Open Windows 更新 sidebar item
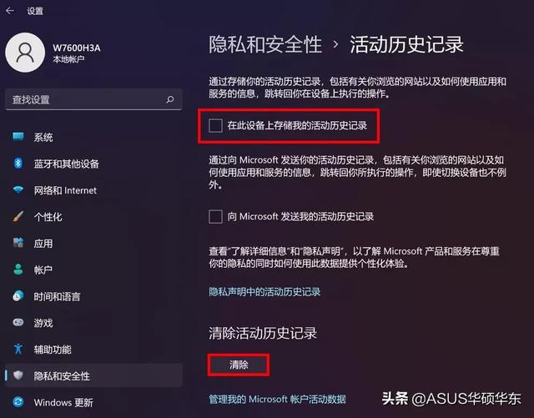Viewport: 534px width, 418px height. [x=93, y=402]
